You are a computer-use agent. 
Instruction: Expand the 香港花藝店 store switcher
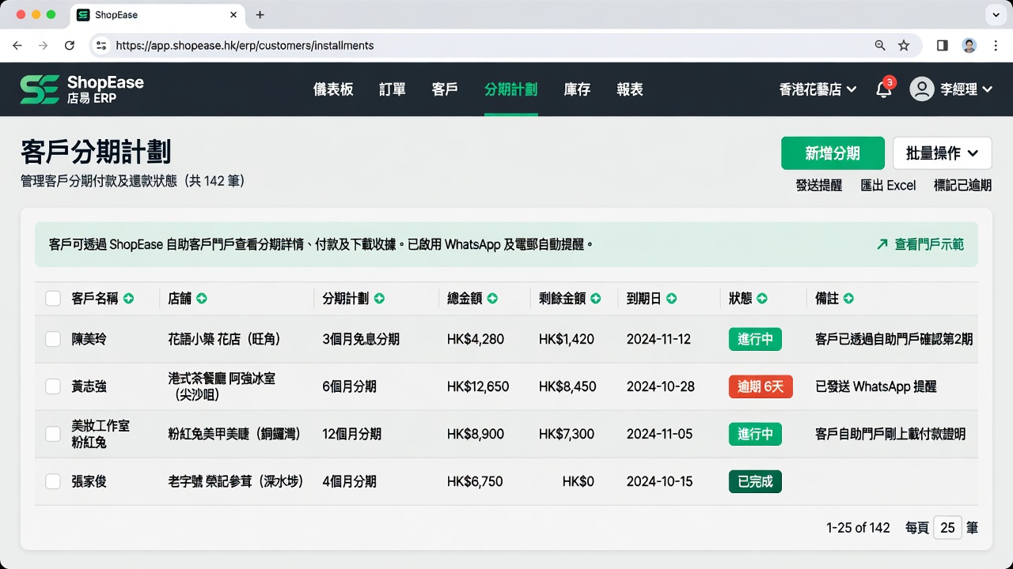point(818,89)
